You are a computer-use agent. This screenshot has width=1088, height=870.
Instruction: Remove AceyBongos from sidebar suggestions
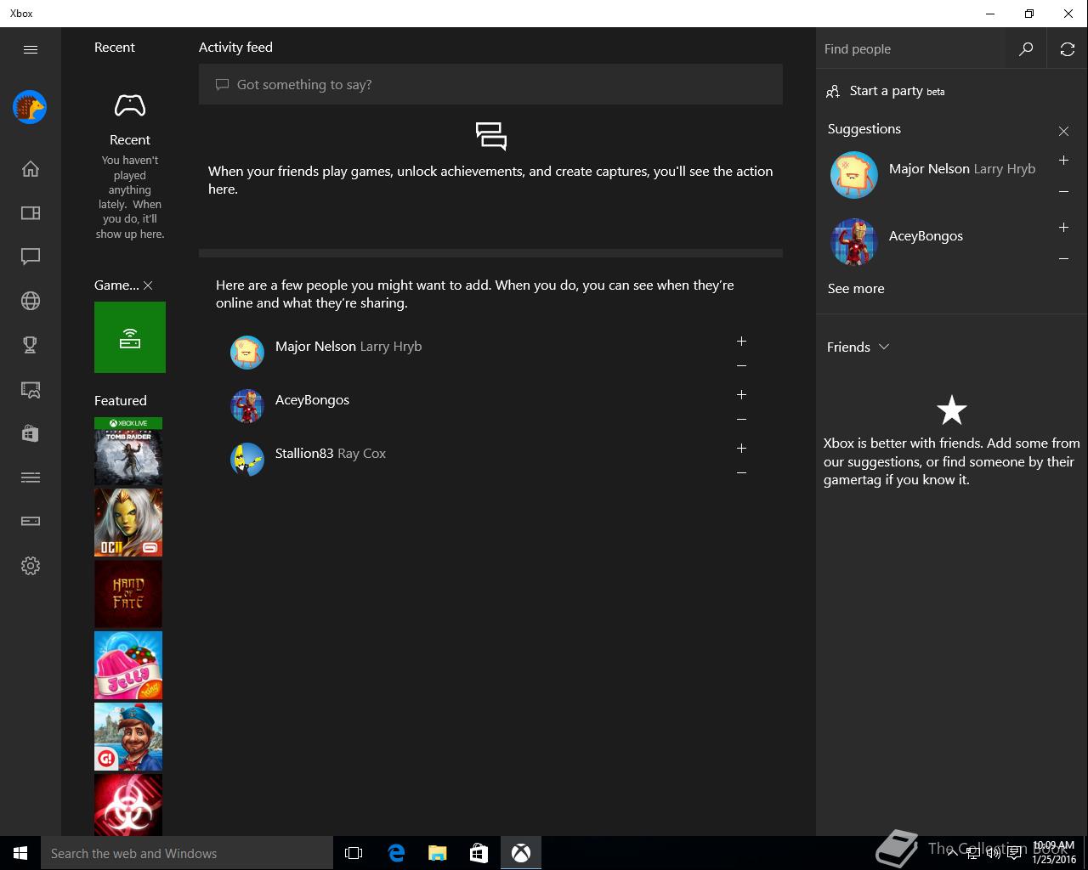1063,259
